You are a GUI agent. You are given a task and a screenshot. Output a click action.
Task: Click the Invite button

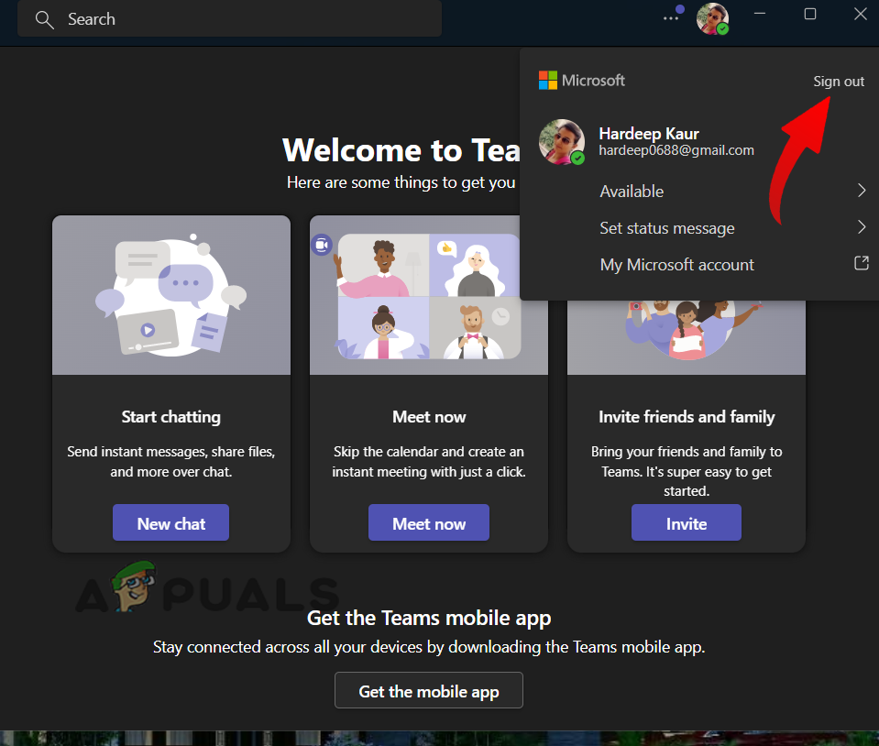point(687,523)
